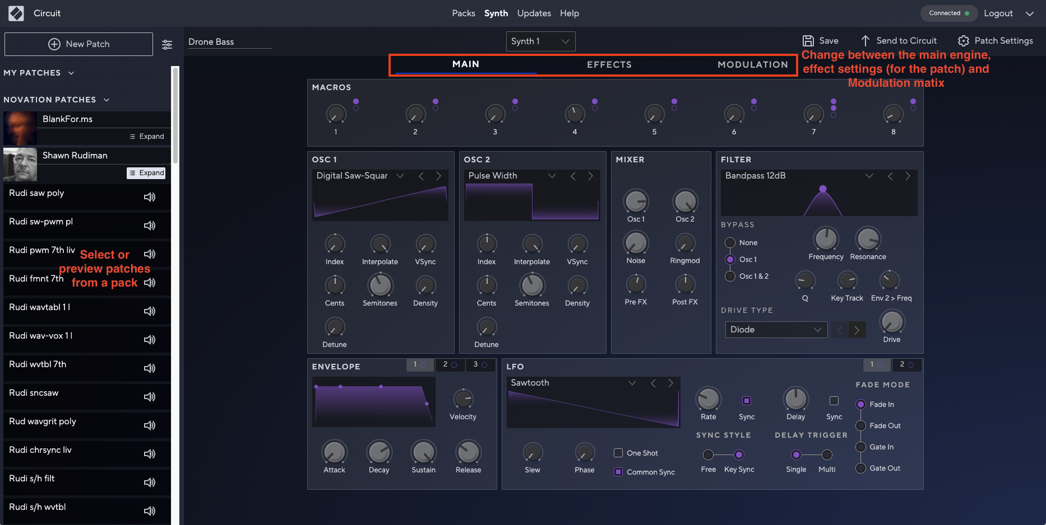Click the New Patch button

click(78, 44)
